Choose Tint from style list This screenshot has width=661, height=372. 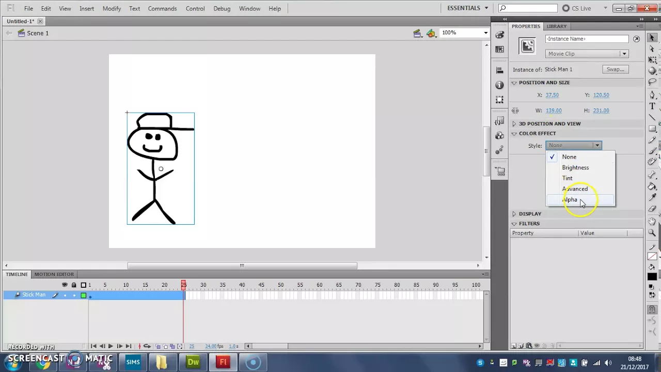580,178
